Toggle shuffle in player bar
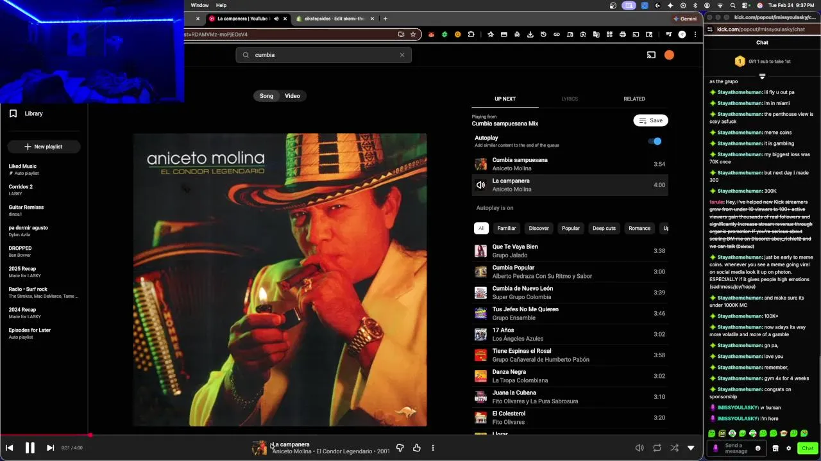This screenshot has height=461, width=821. click(x=674, y=448)
